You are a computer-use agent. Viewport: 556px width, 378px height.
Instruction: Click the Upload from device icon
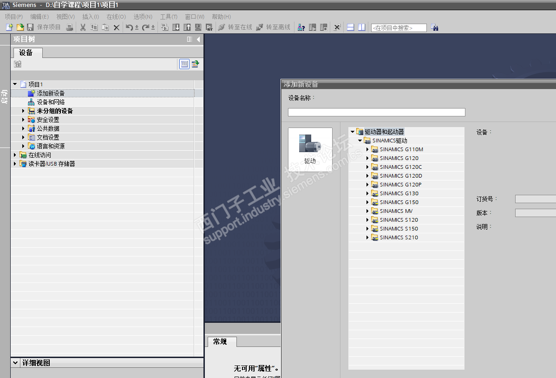tap(187, 27)
